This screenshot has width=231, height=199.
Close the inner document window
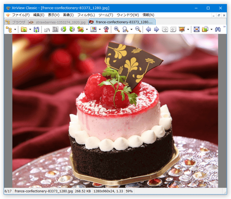point(224,15)
